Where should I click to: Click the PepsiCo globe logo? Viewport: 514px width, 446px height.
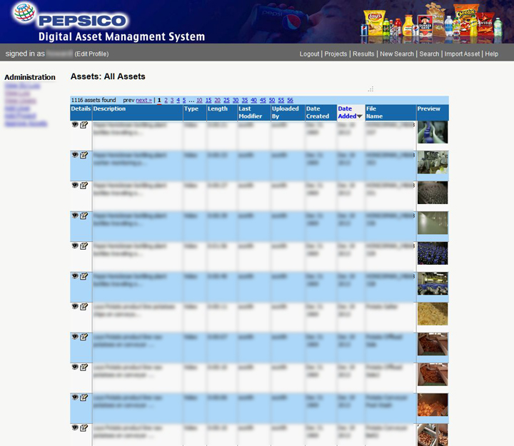coord(24,12)
